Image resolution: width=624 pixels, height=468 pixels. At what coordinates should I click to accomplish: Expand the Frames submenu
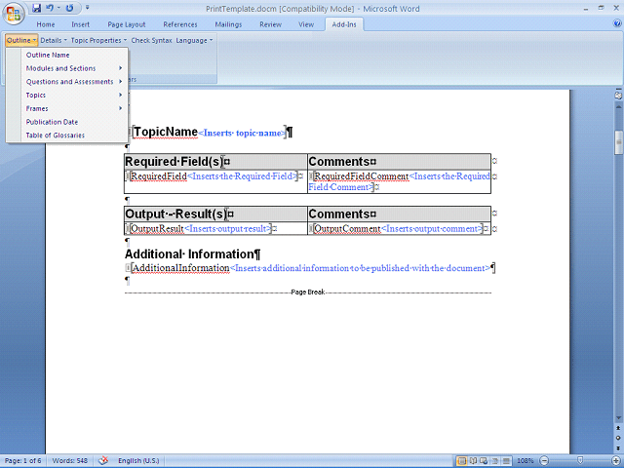74,108
